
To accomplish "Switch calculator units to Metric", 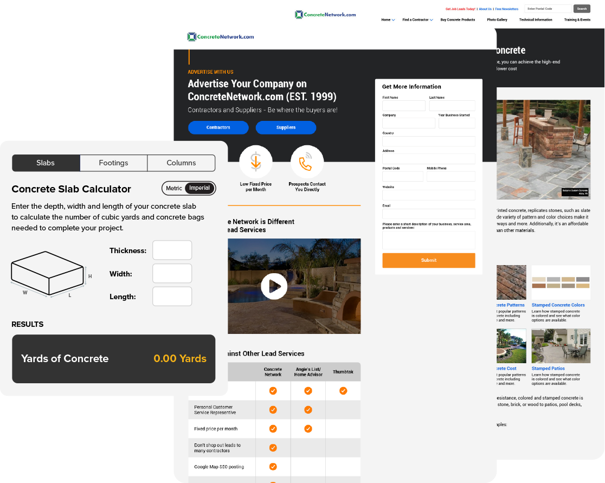I will click(173, 188).
